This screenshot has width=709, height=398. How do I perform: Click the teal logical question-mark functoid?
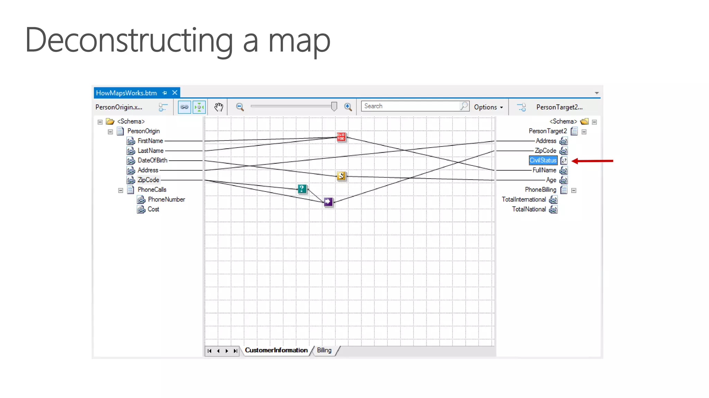pos(302,189)
